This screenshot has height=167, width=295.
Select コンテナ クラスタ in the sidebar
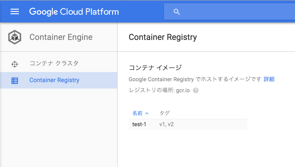coord(54,64)
